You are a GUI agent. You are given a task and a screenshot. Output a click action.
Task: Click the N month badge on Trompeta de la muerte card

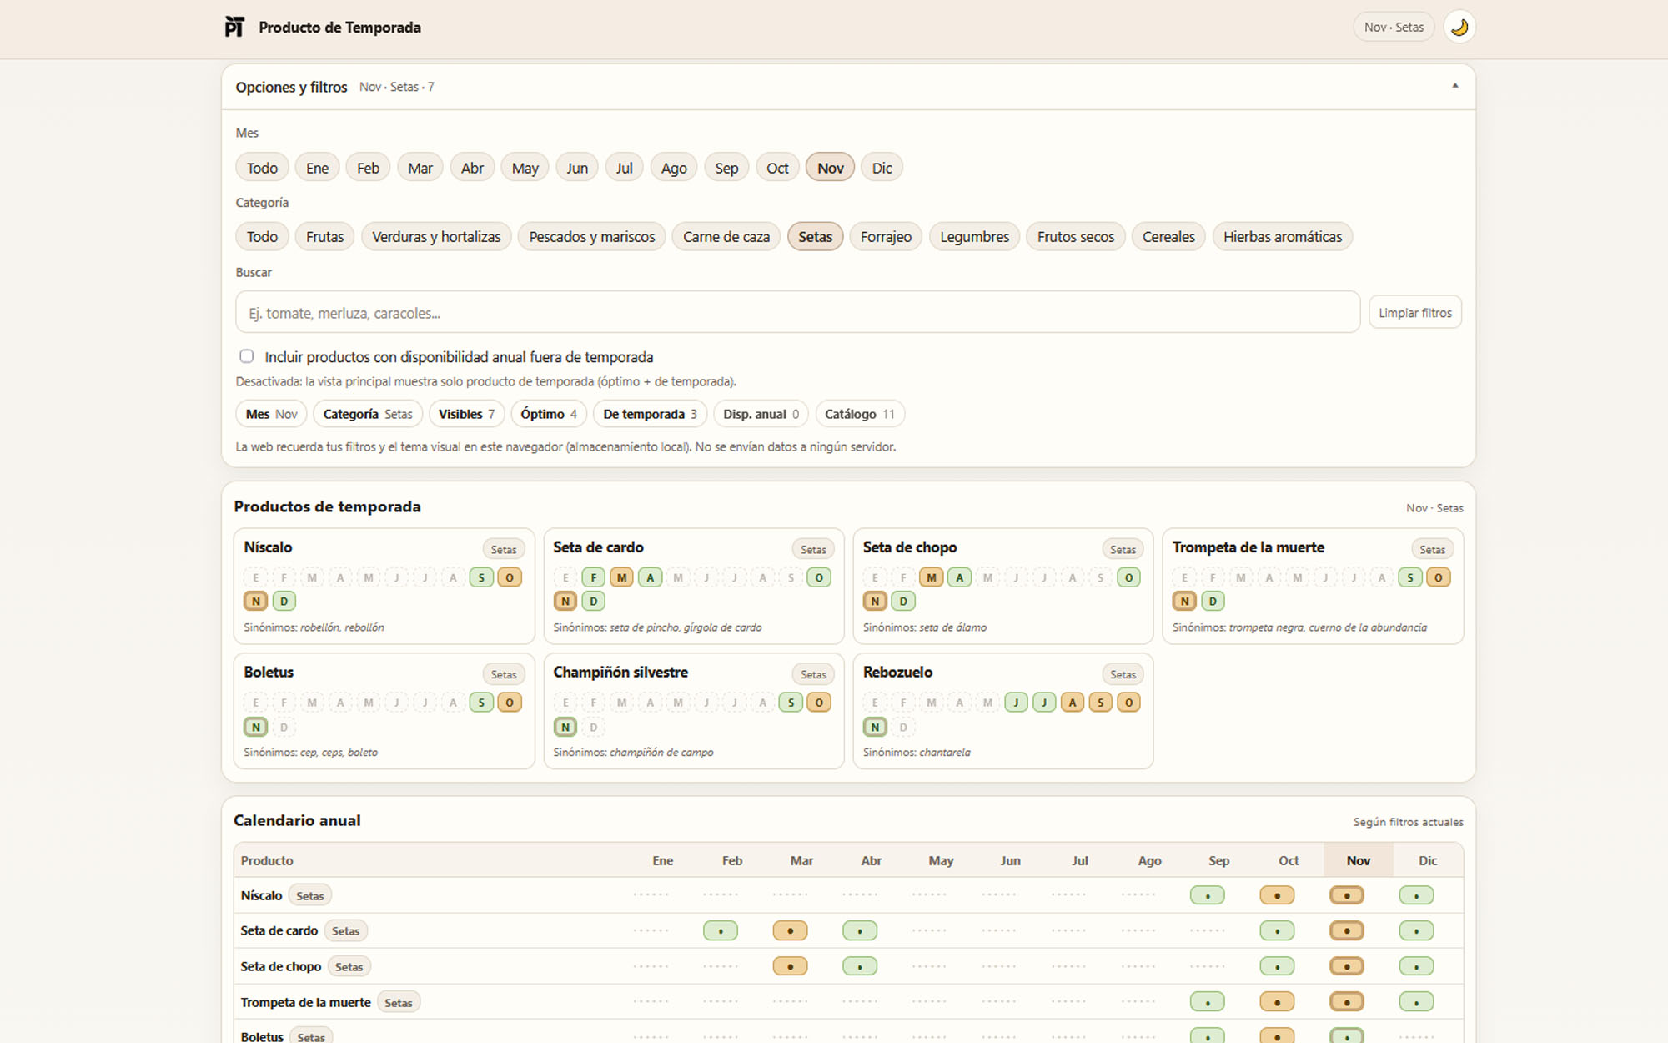1184,601
